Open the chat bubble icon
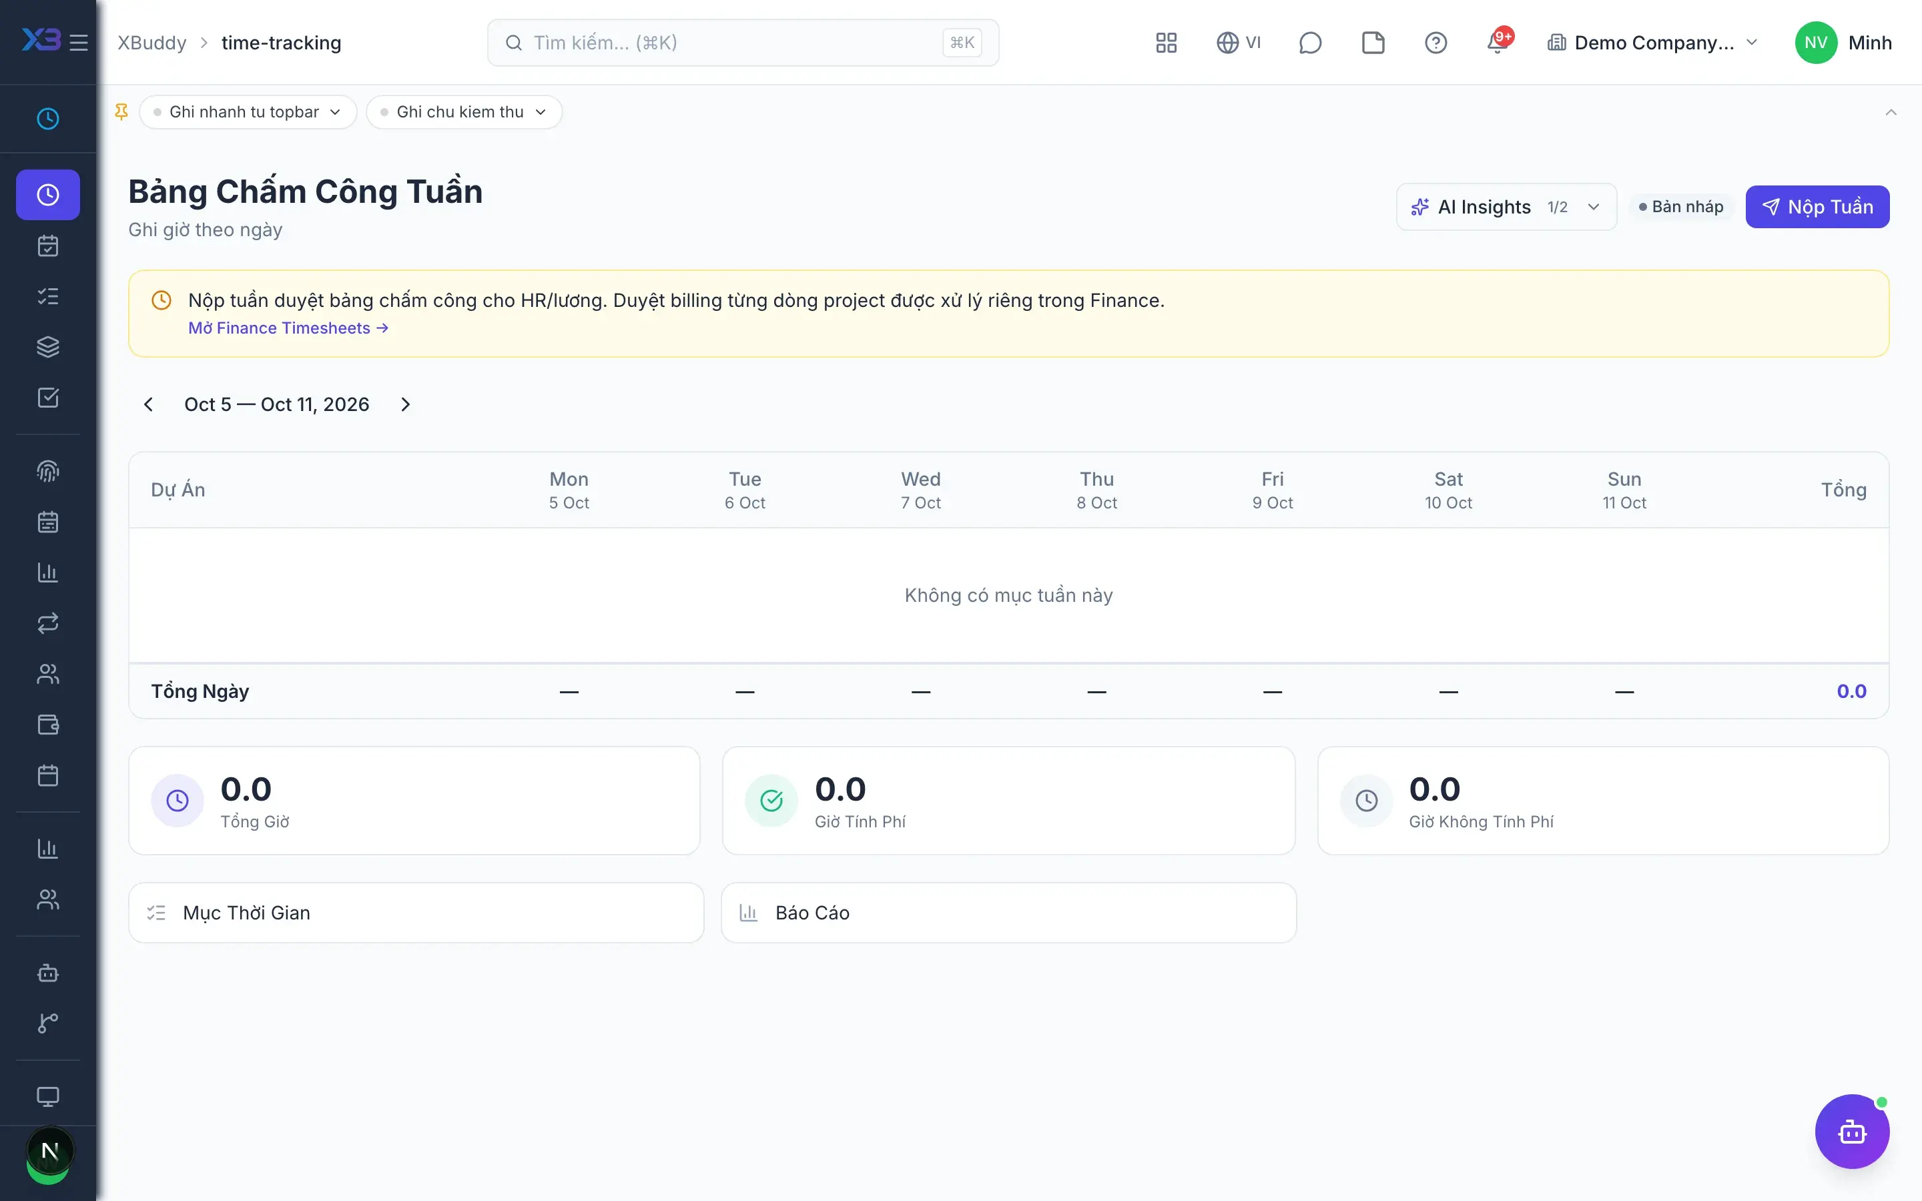The image size is (1922, 1201). coord(1309,43)
